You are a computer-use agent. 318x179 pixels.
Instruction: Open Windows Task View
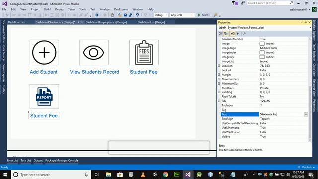tap(97, 175)
